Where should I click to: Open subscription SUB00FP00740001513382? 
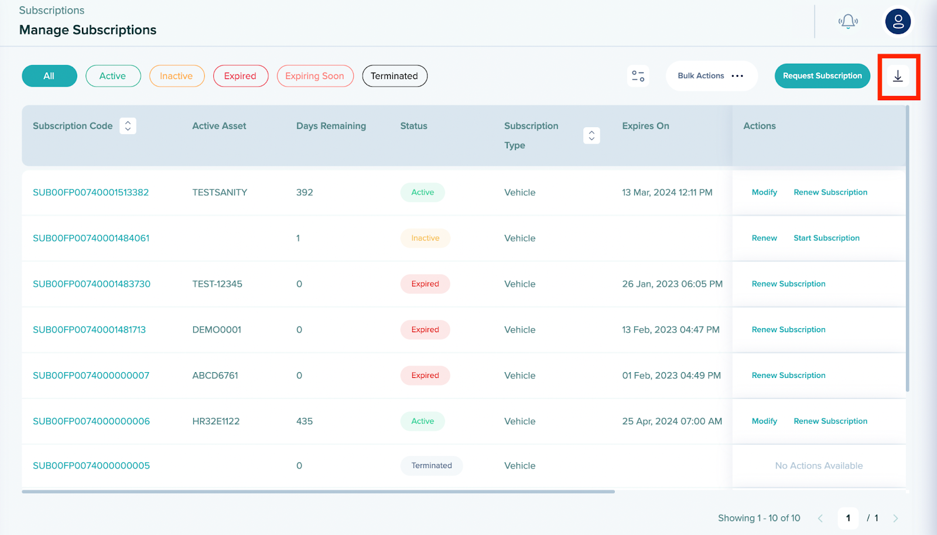tap(91, 192)
